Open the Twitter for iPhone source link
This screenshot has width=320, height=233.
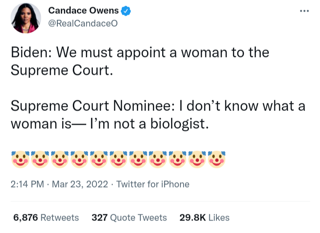[152, 184]
